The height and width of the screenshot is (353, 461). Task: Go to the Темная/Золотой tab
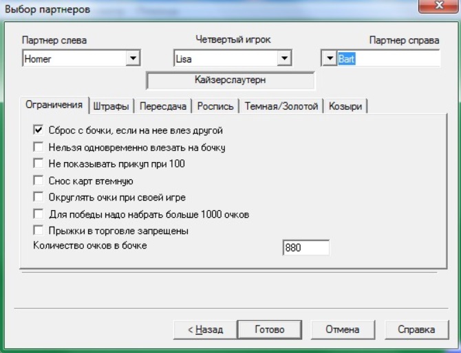[281, 106]
